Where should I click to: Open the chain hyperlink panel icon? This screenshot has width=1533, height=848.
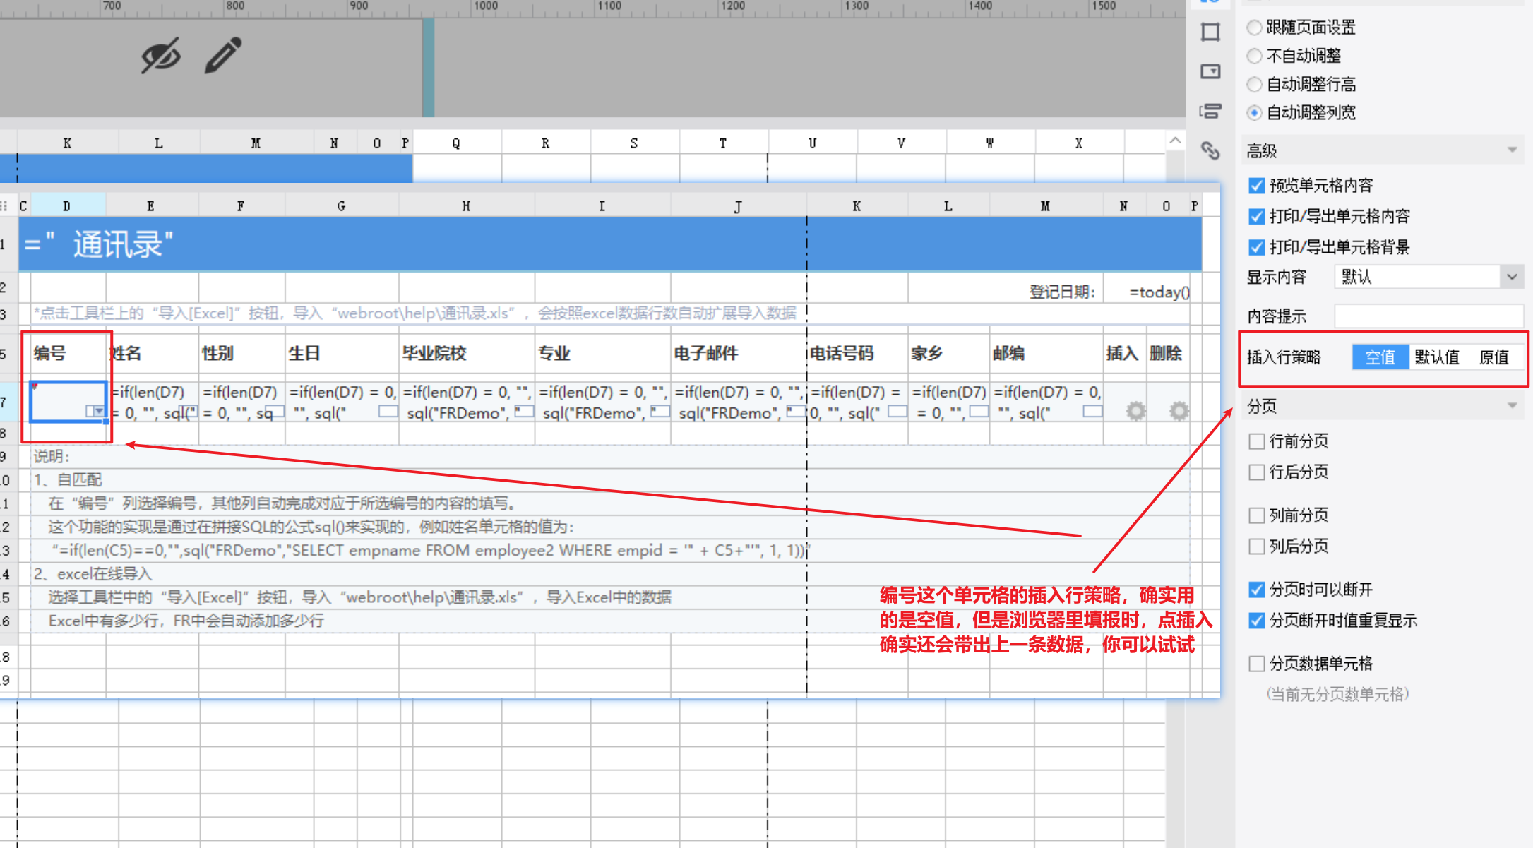tap(1210, 150)
